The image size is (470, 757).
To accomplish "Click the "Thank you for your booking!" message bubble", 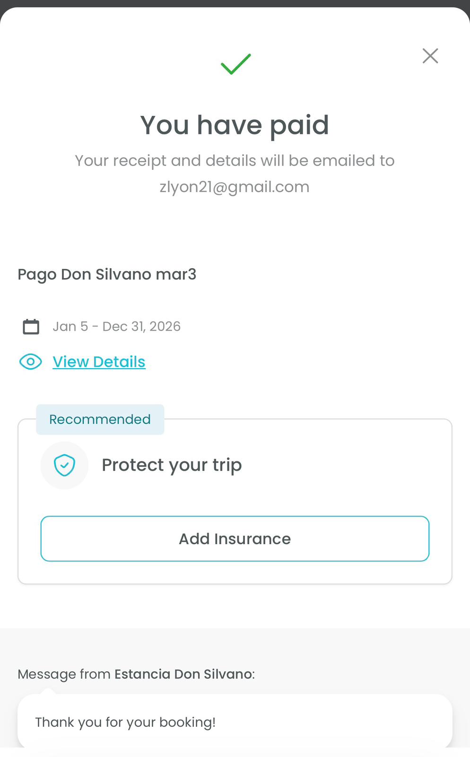I will (x=235, y=722).
